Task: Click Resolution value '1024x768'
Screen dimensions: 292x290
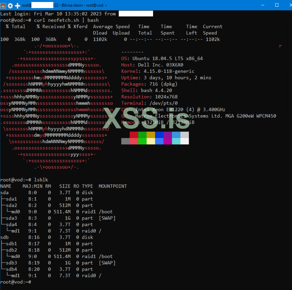Action: tap(166, 97)
